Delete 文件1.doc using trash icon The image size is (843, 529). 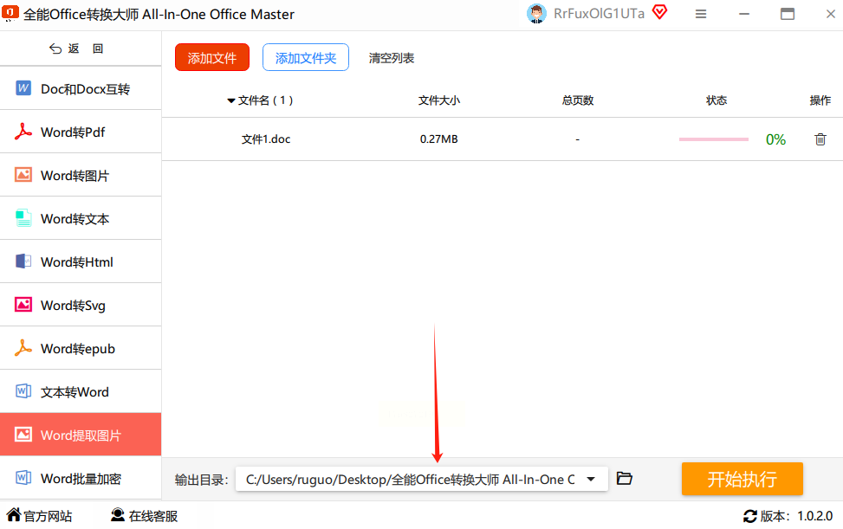click(x=820, y=139)
